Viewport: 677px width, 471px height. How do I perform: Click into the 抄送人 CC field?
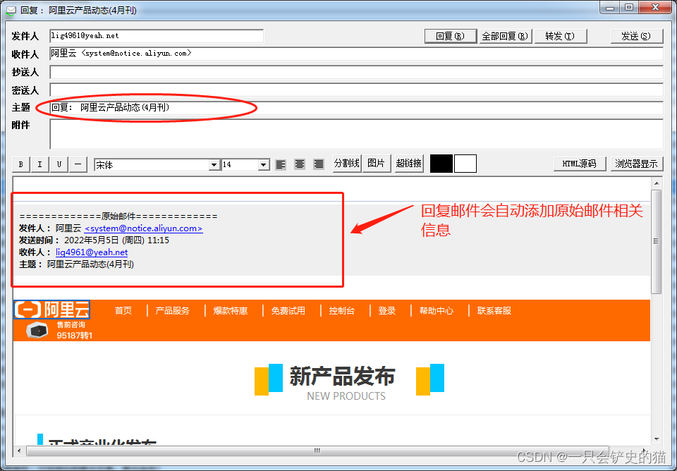(x=356, y=72)
